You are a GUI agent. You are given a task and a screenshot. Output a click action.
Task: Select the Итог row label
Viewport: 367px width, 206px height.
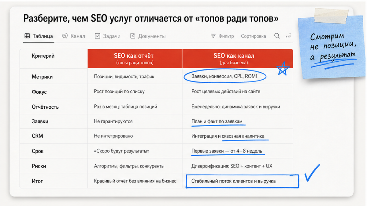coord(37,181)
